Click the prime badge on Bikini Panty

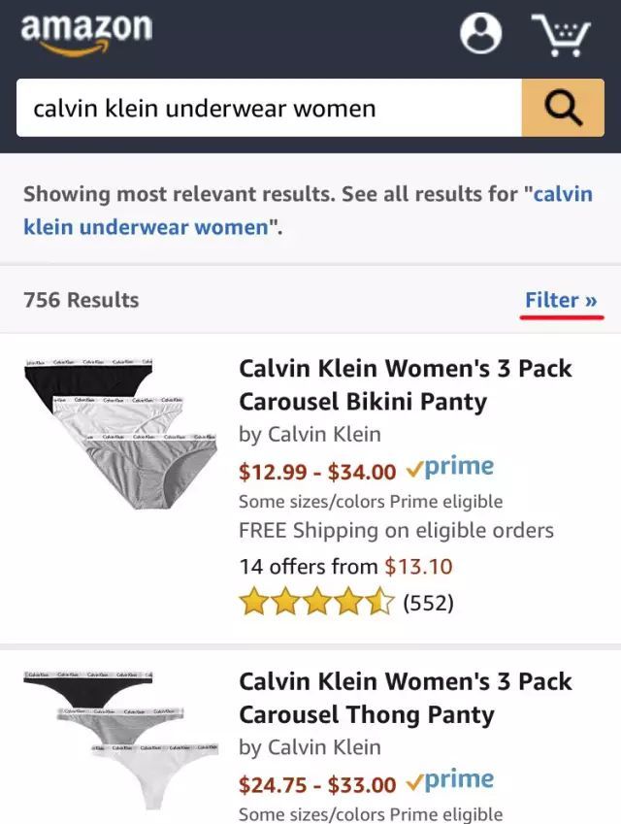(x=450, y=467)
